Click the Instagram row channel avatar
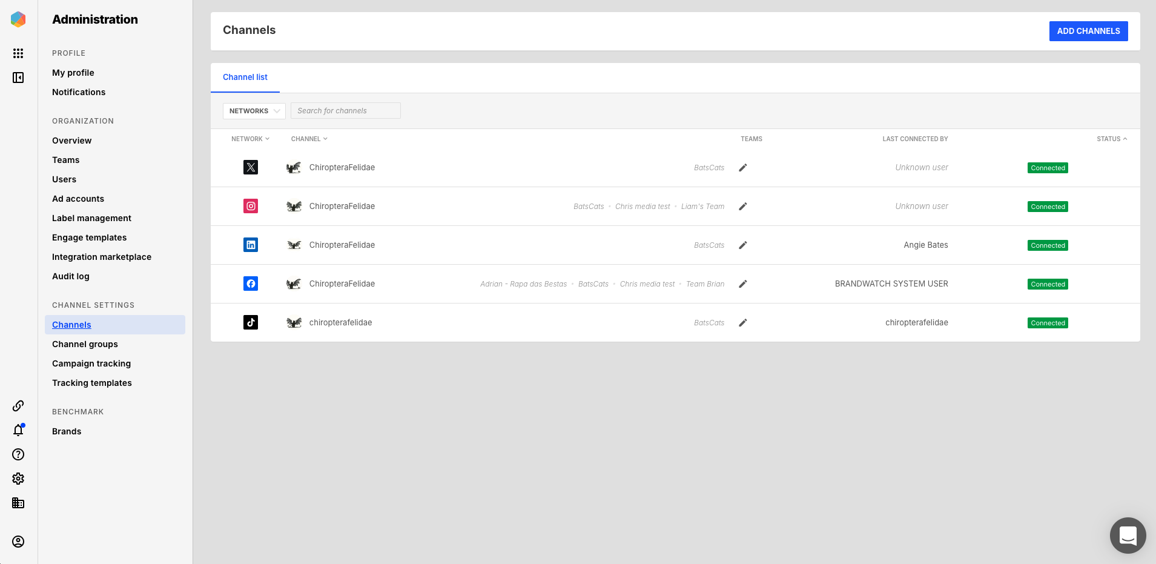The width and height of the screenshot is (1156, 564). [294, 207]
